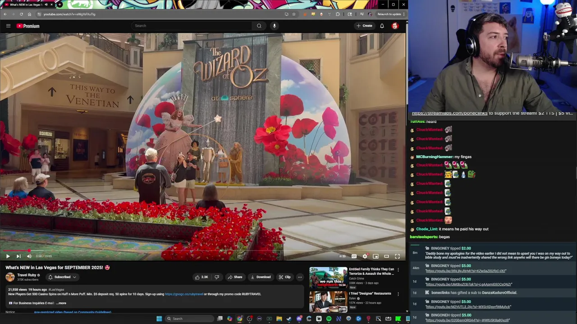Open the gnogc.co/rubytravel link

tap(184, 294)
